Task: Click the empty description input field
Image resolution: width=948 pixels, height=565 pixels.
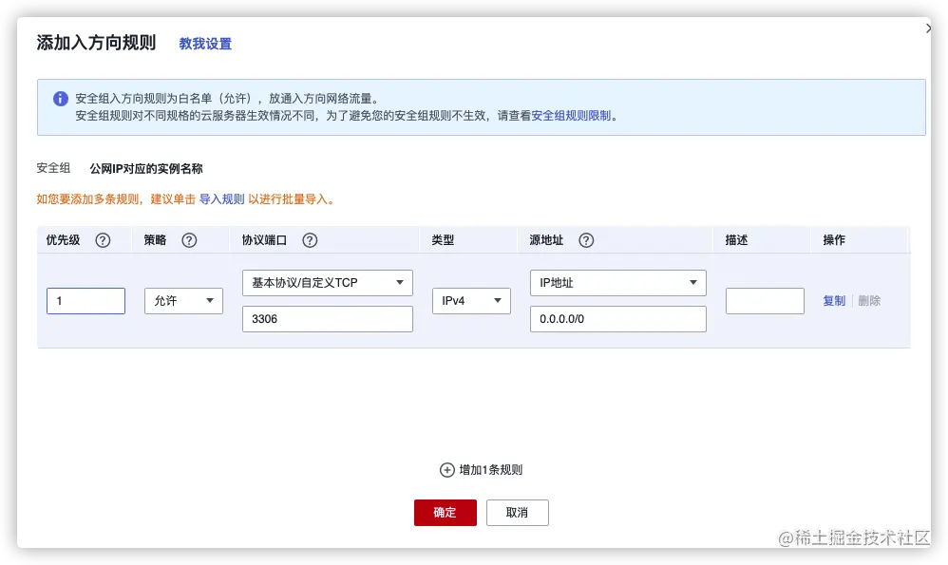Action: tap(765, 301)
